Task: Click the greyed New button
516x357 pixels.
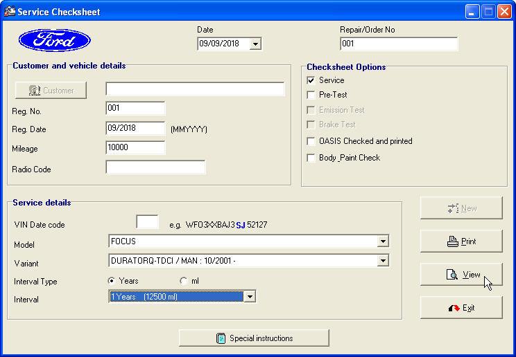Action: click(x=461, y=208)
